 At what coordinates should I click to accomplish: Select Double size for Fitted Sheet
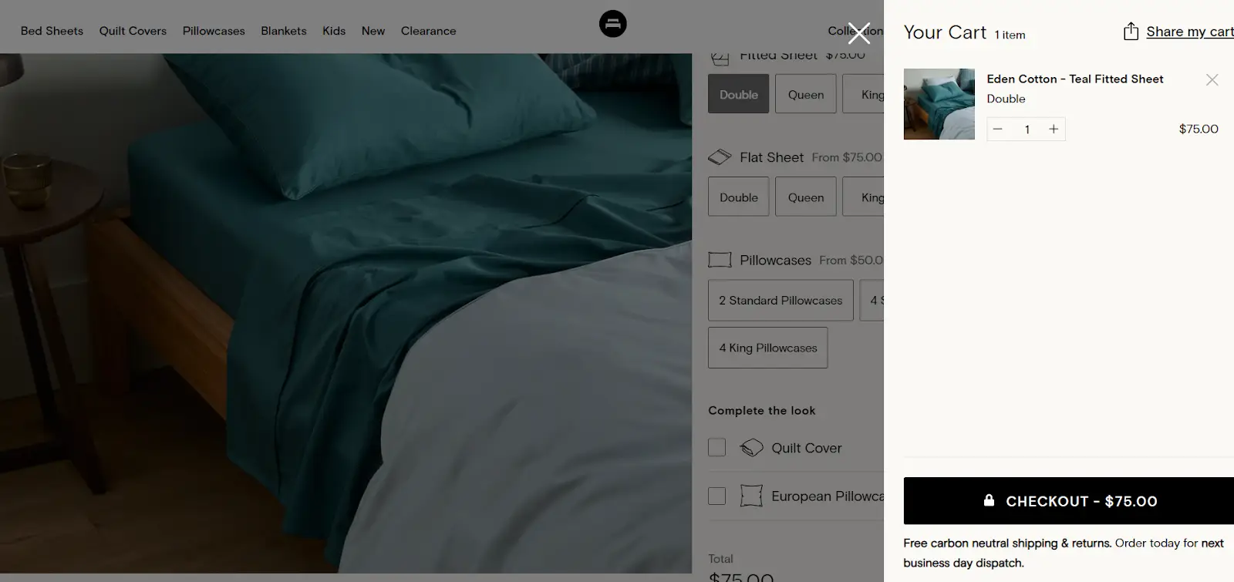[x=738, y=95]
